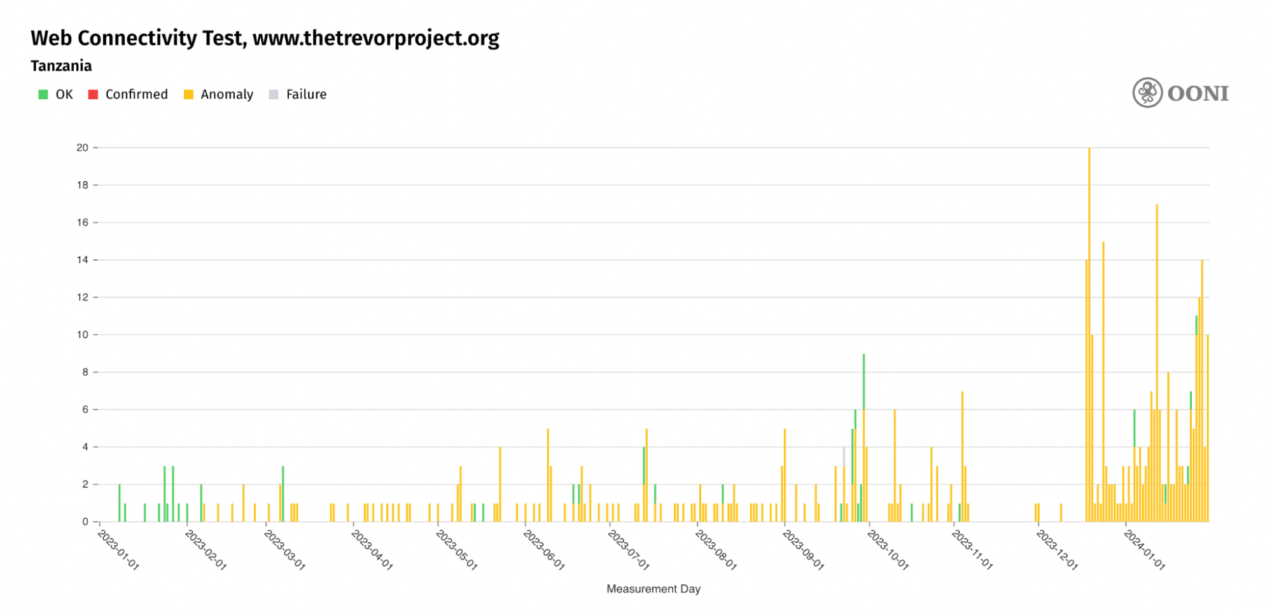Toggle the Confirmed series legend label
The height and width of the screenshot is (609, 1272).
pos(136,95)
